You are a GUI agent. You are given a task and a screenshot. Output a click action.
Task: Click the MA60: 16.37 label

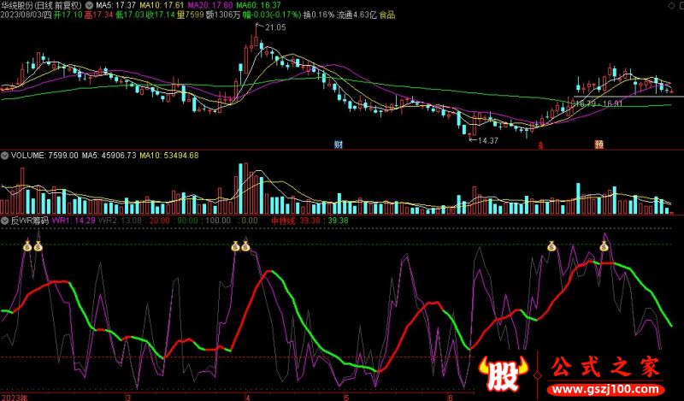pos(258,5)
